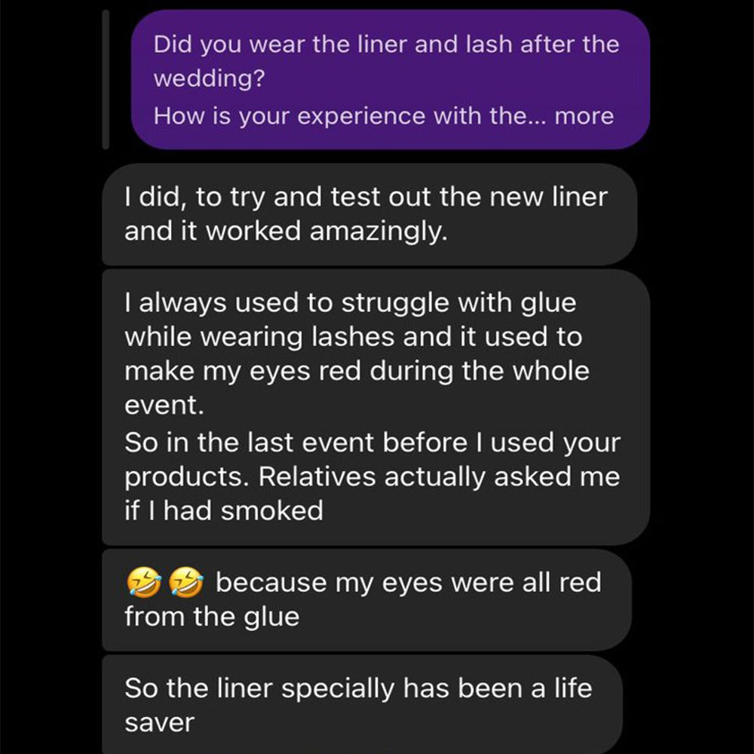Tap the "while wearing lashes" text line
The width and height of the screenshot is (754, 754).
point(353,337)
